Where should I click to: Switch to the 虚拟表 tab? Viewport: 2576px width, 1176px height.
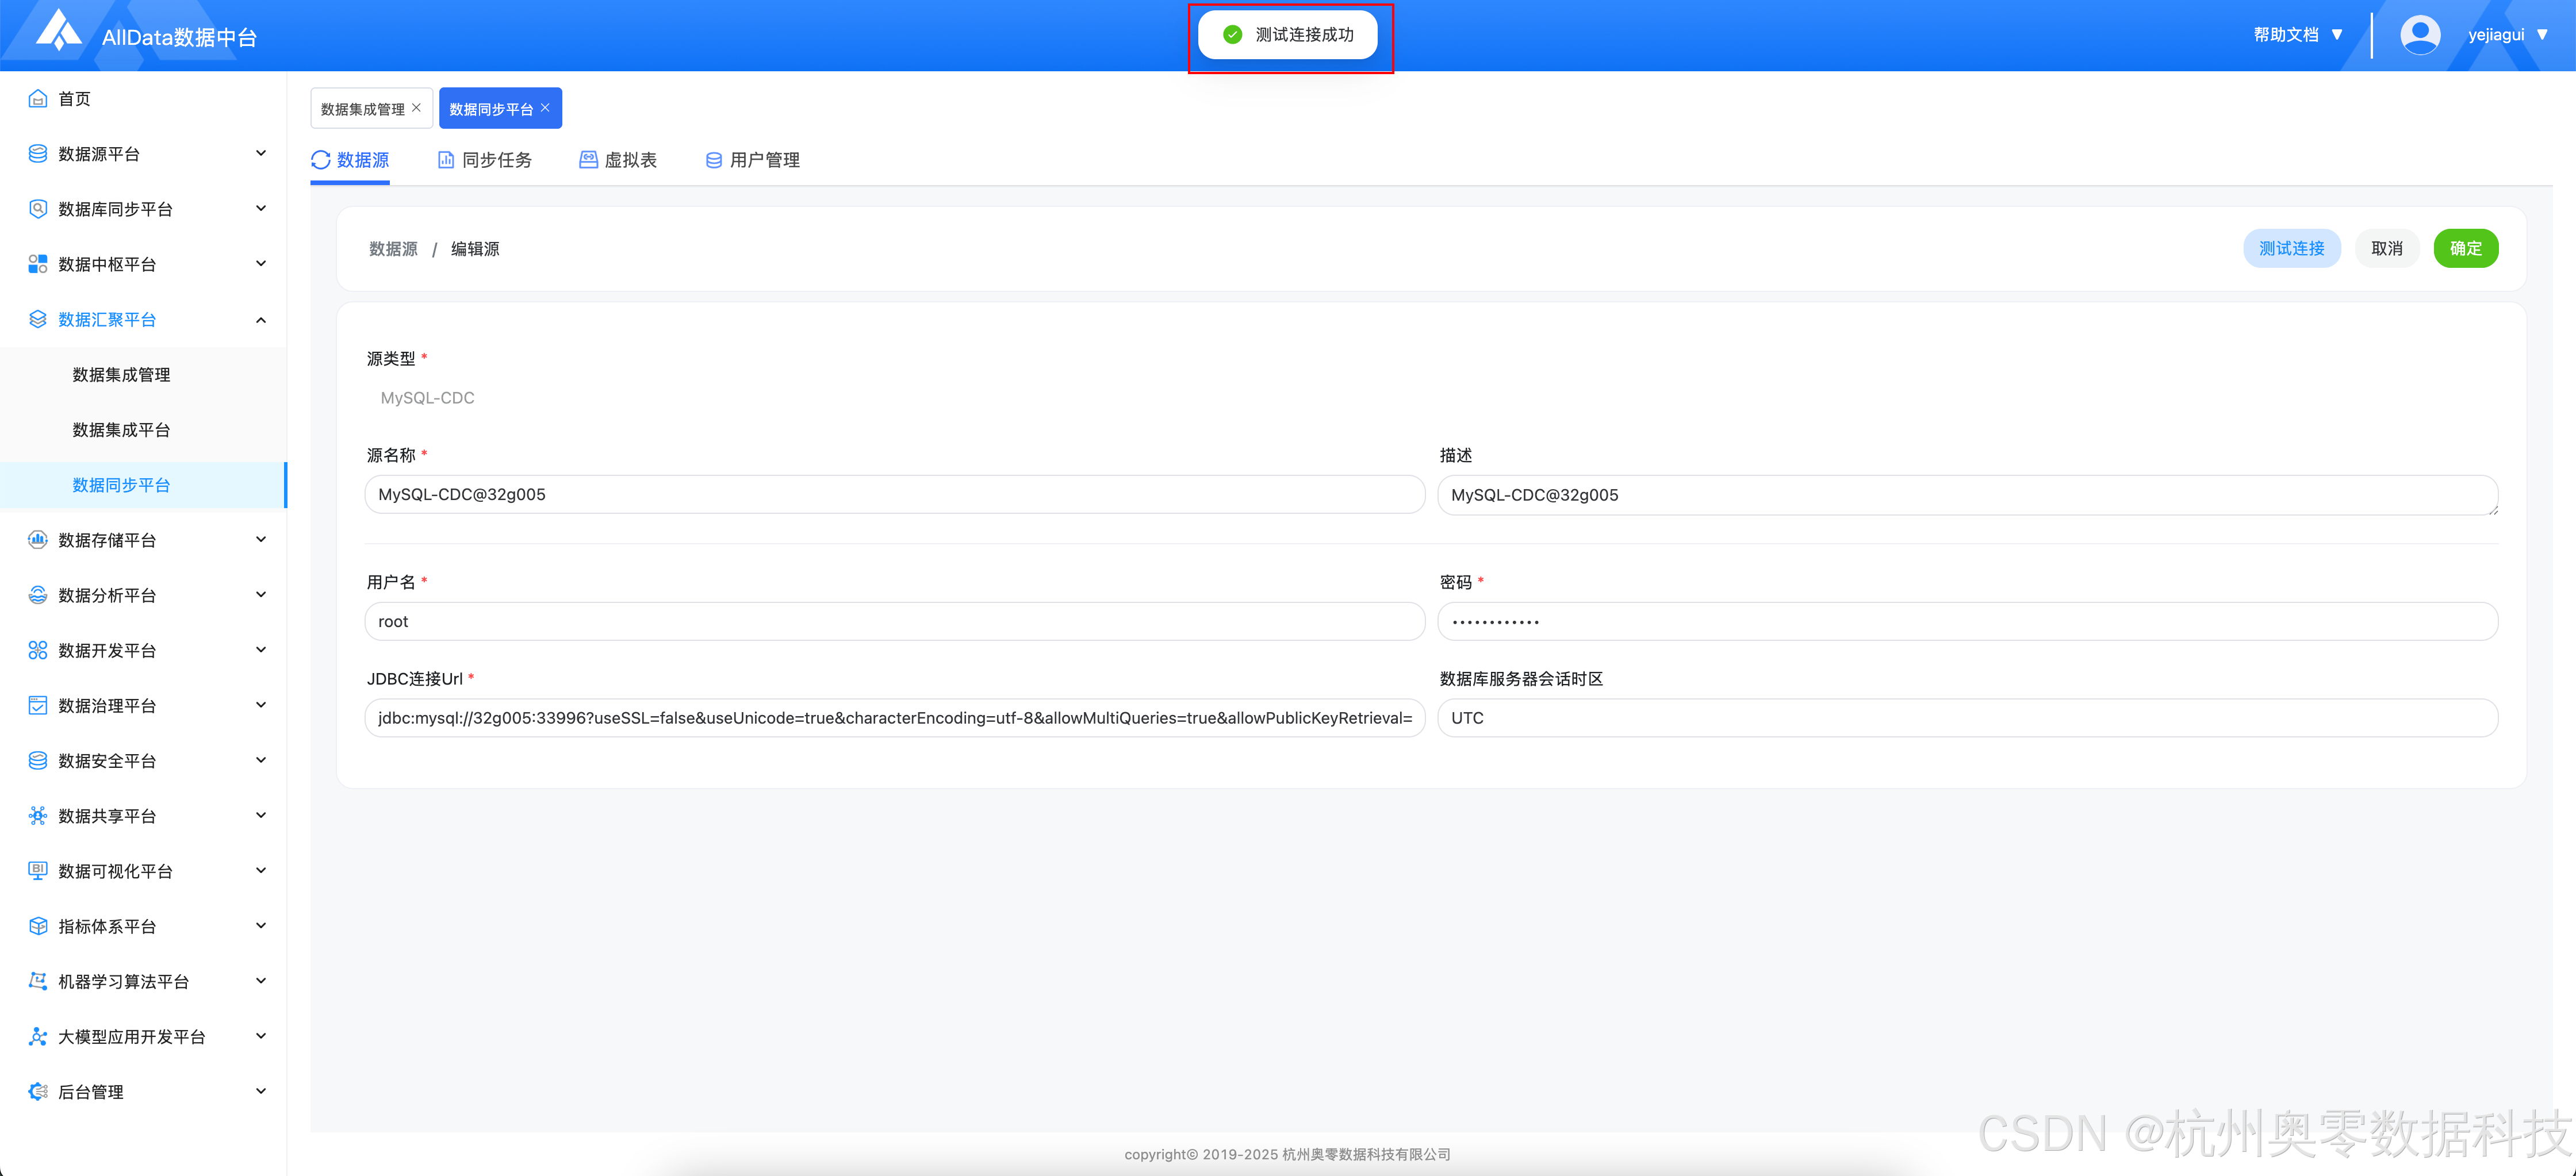tap(618, 160)
